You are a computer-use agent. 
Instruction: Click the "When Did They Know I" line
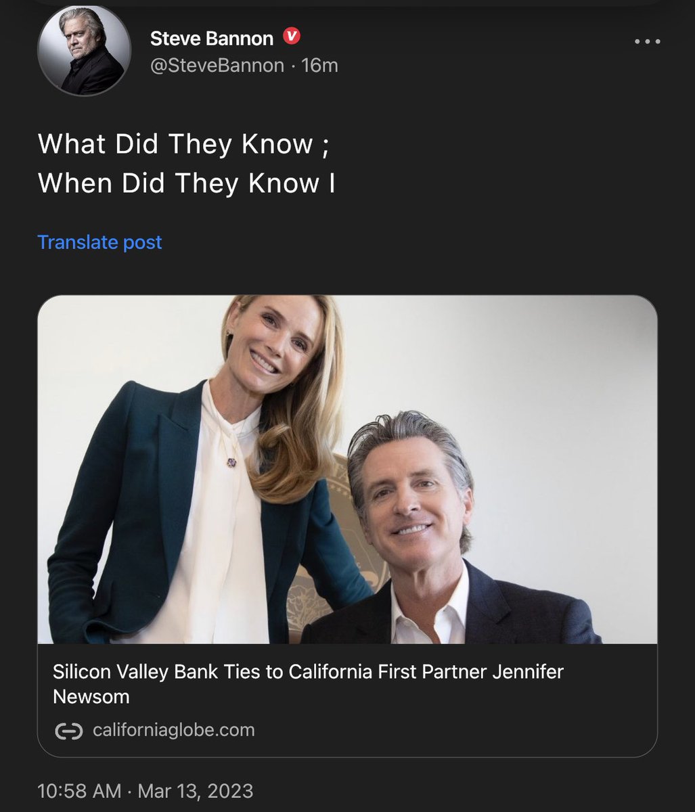click(186, 183)
